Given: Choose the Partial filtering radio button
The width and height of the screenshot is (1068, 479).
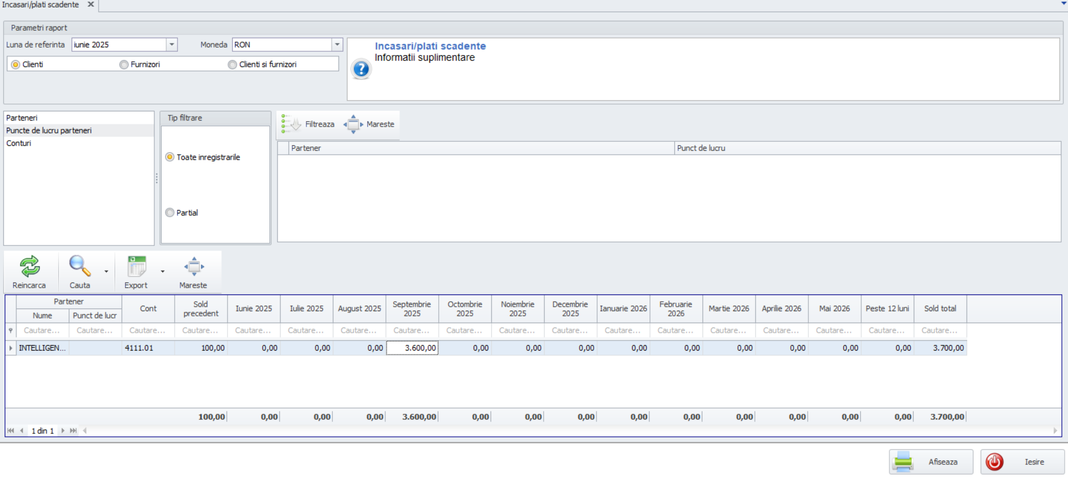Looking at the screenshot, I should click(x=170, y=213).
